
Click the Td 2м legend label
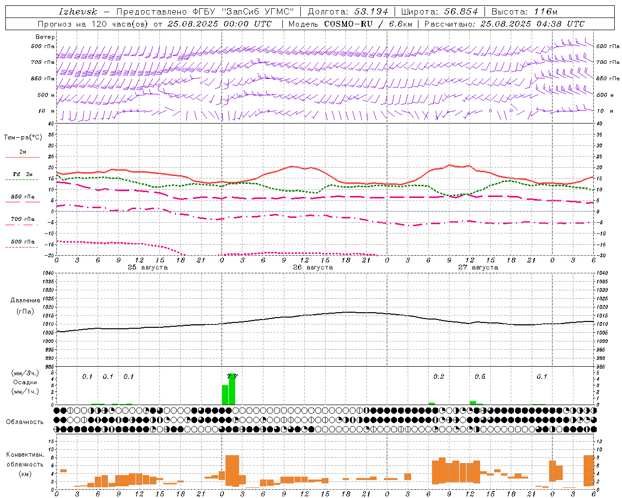point(23,174)
